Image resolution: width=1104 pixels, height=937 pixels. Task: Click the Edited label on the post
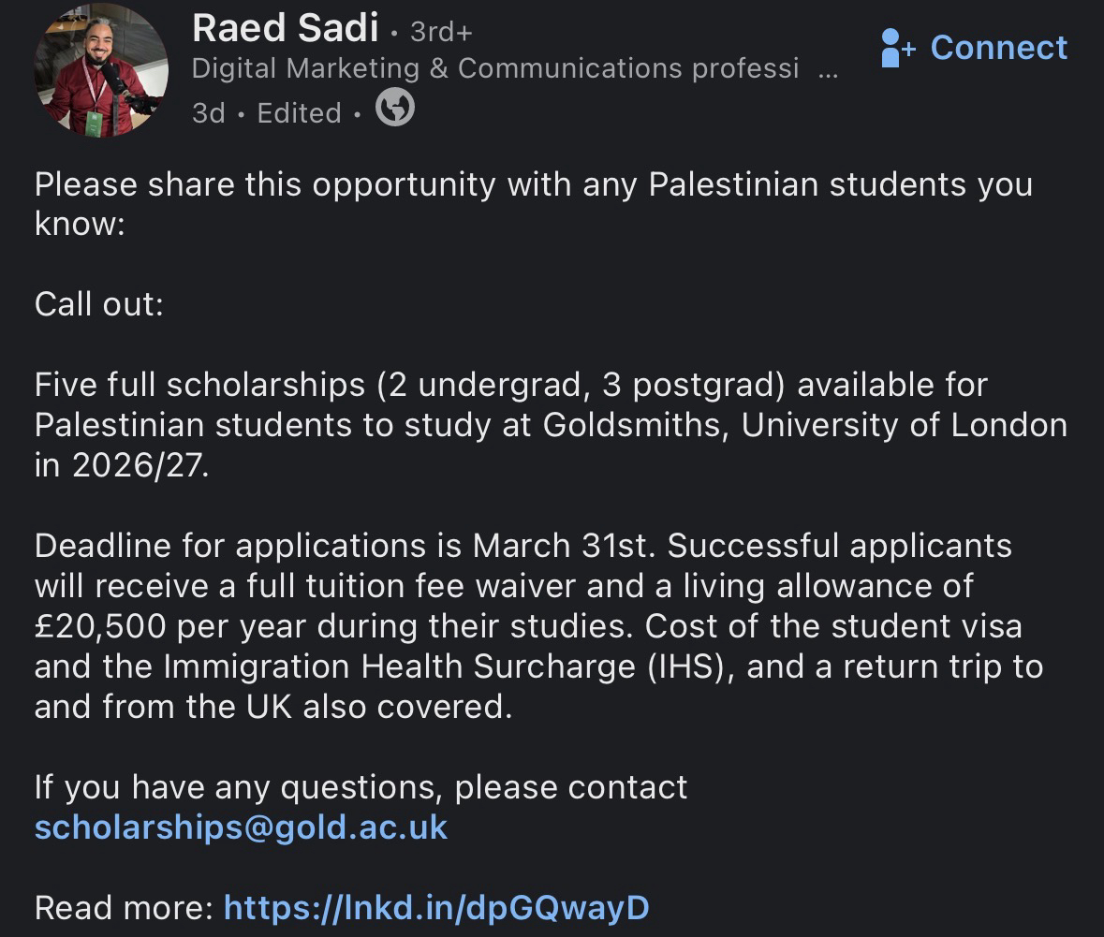[x=299, y=112]
